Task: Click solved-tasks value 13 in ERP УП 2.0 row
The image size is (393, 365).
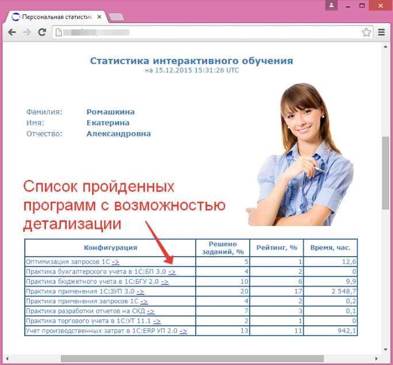Action: pos(244,331)
